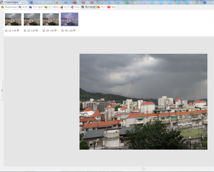Image resolution: width=214 pixels, height=172 pixels.
Task: Switch to the 相片編修 (Editor) tab
Action: pos(36,7)
